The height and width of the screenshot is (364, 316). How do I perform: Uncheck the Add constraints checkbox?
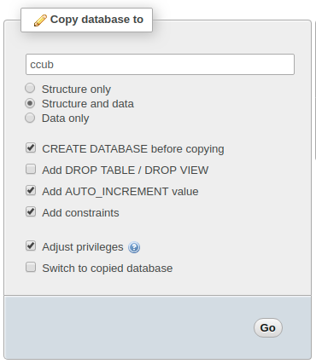(31, 211)
